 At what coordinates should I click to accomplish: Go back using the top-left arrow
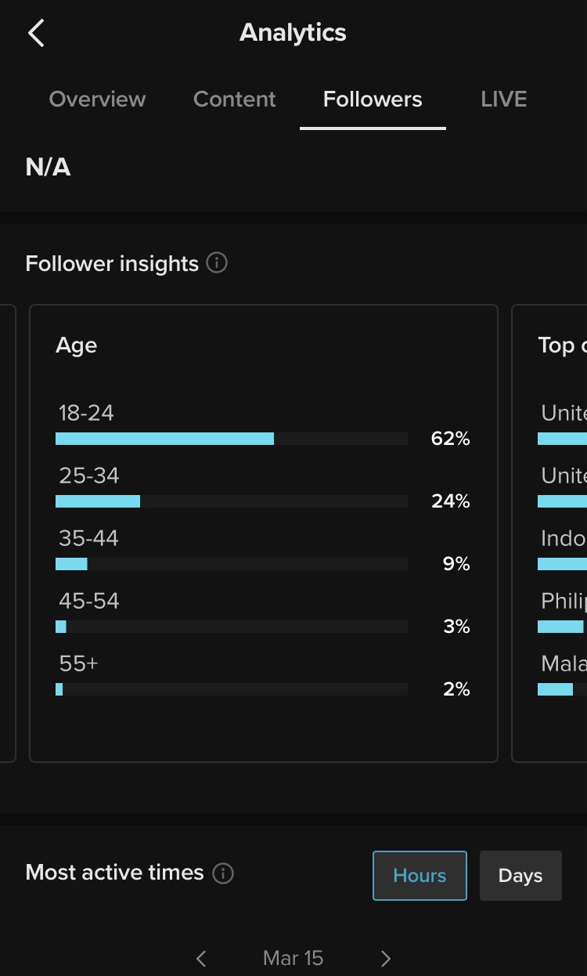[x=36, y=33]
